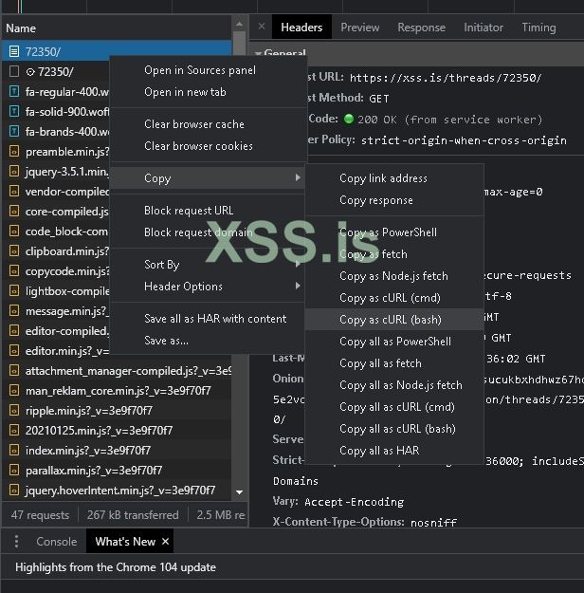The height and width of the screenshot is (593, 584).
Task: Close the What's New drawer tab
Action: 165,541
